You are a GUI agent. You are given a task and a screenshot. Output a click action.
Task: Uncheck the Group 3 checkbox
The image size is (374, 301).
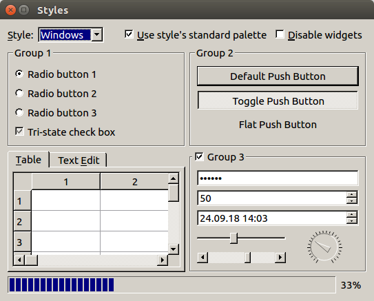tap(199, 157)
